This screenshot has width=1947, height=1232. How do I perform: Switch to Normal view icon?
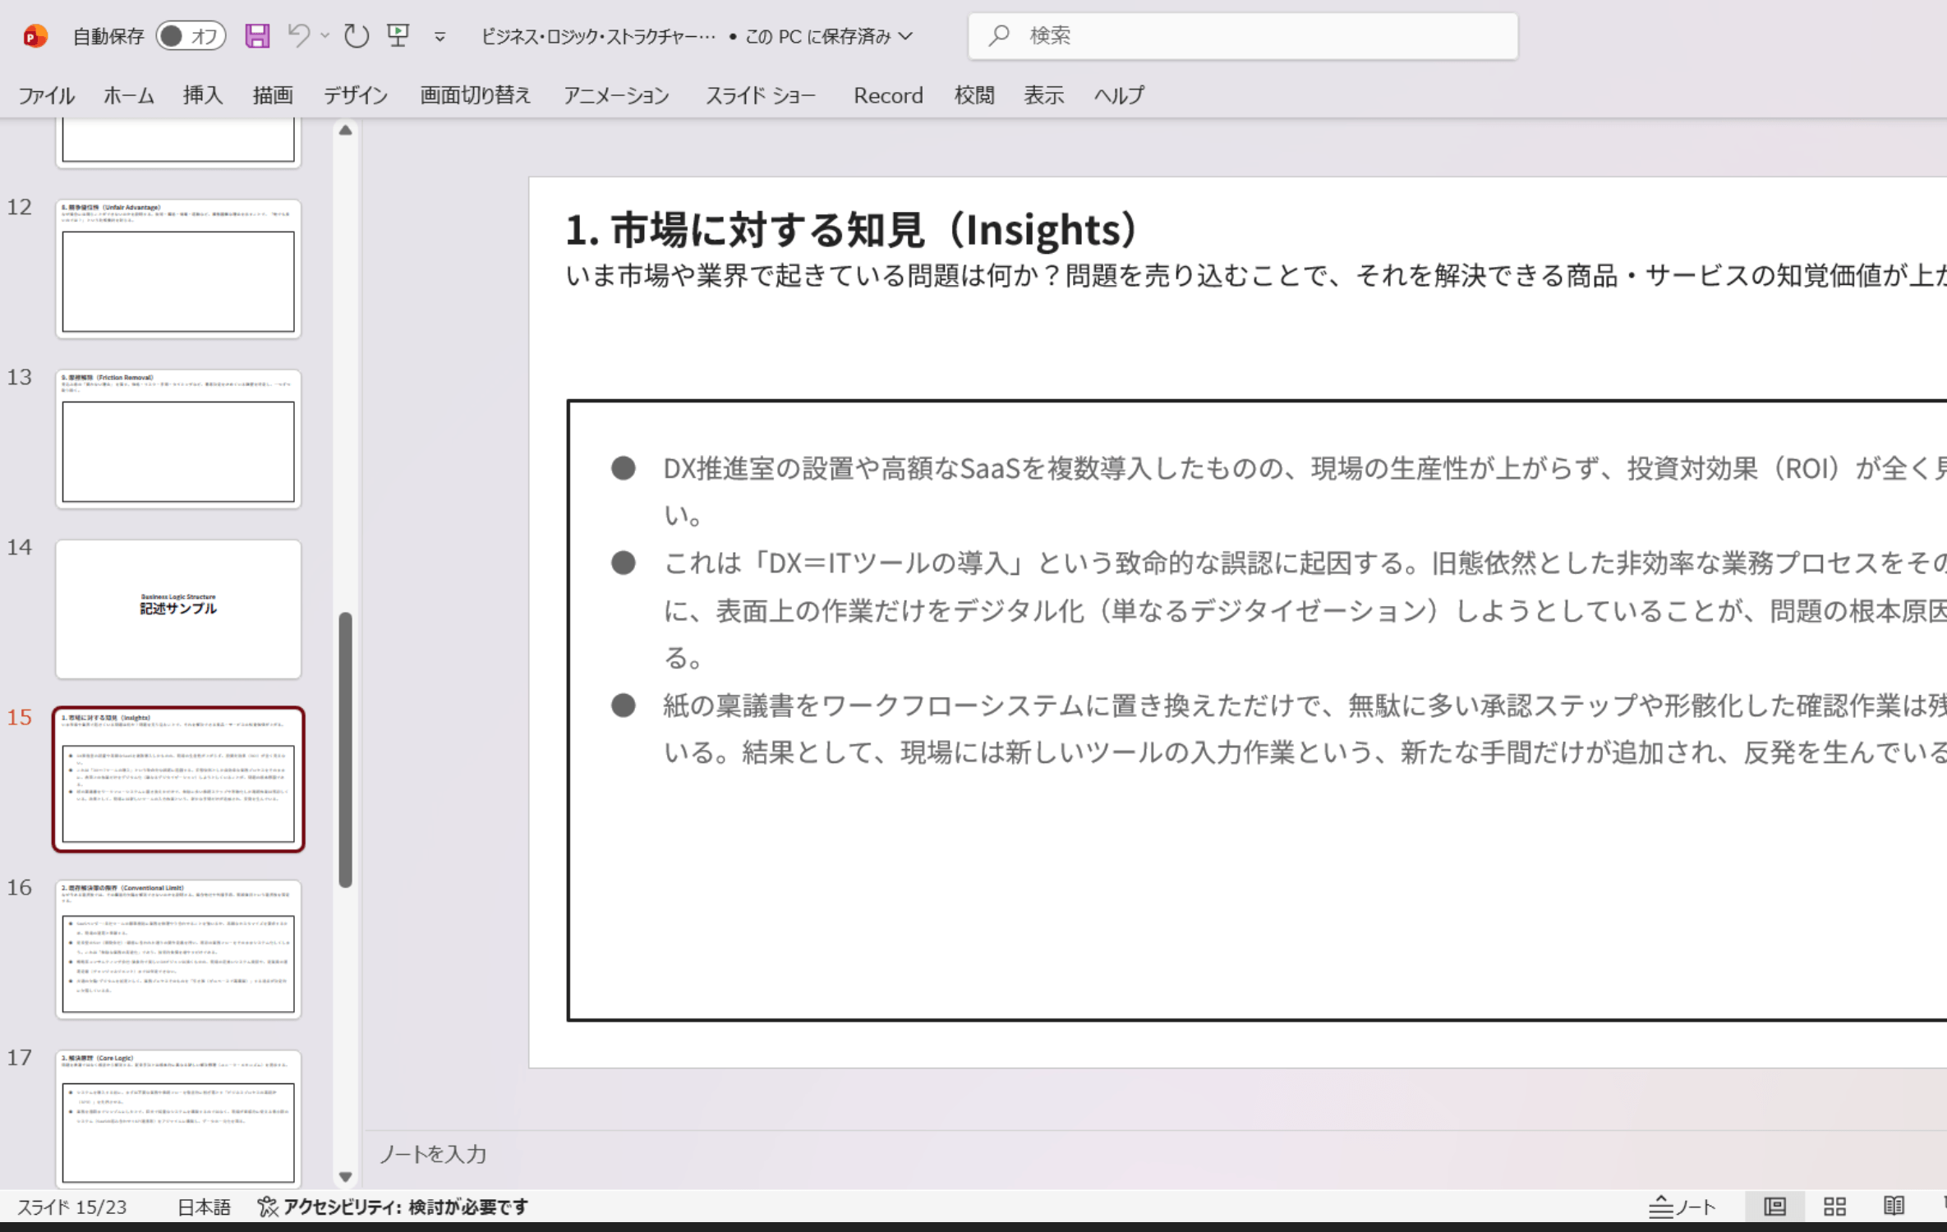point(1775,1207)
